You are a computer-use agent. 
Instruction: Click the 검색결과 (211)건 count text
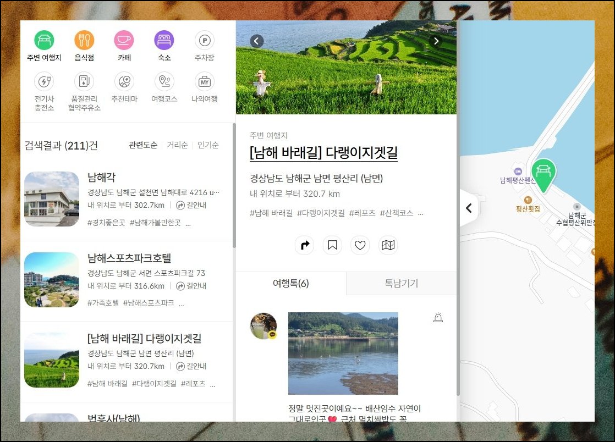click(x=61, y=146)
